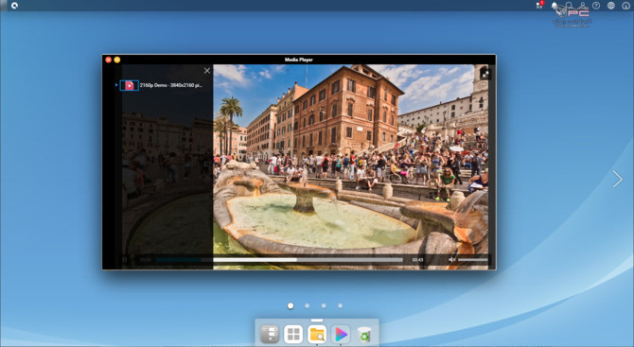Close the playlist side panel
The height and width of the screenshot is (347, 634).
click(207, 71)
